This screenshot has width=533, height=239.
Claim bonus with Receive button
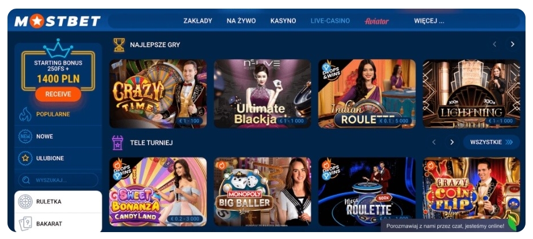[x=58, y=94]
